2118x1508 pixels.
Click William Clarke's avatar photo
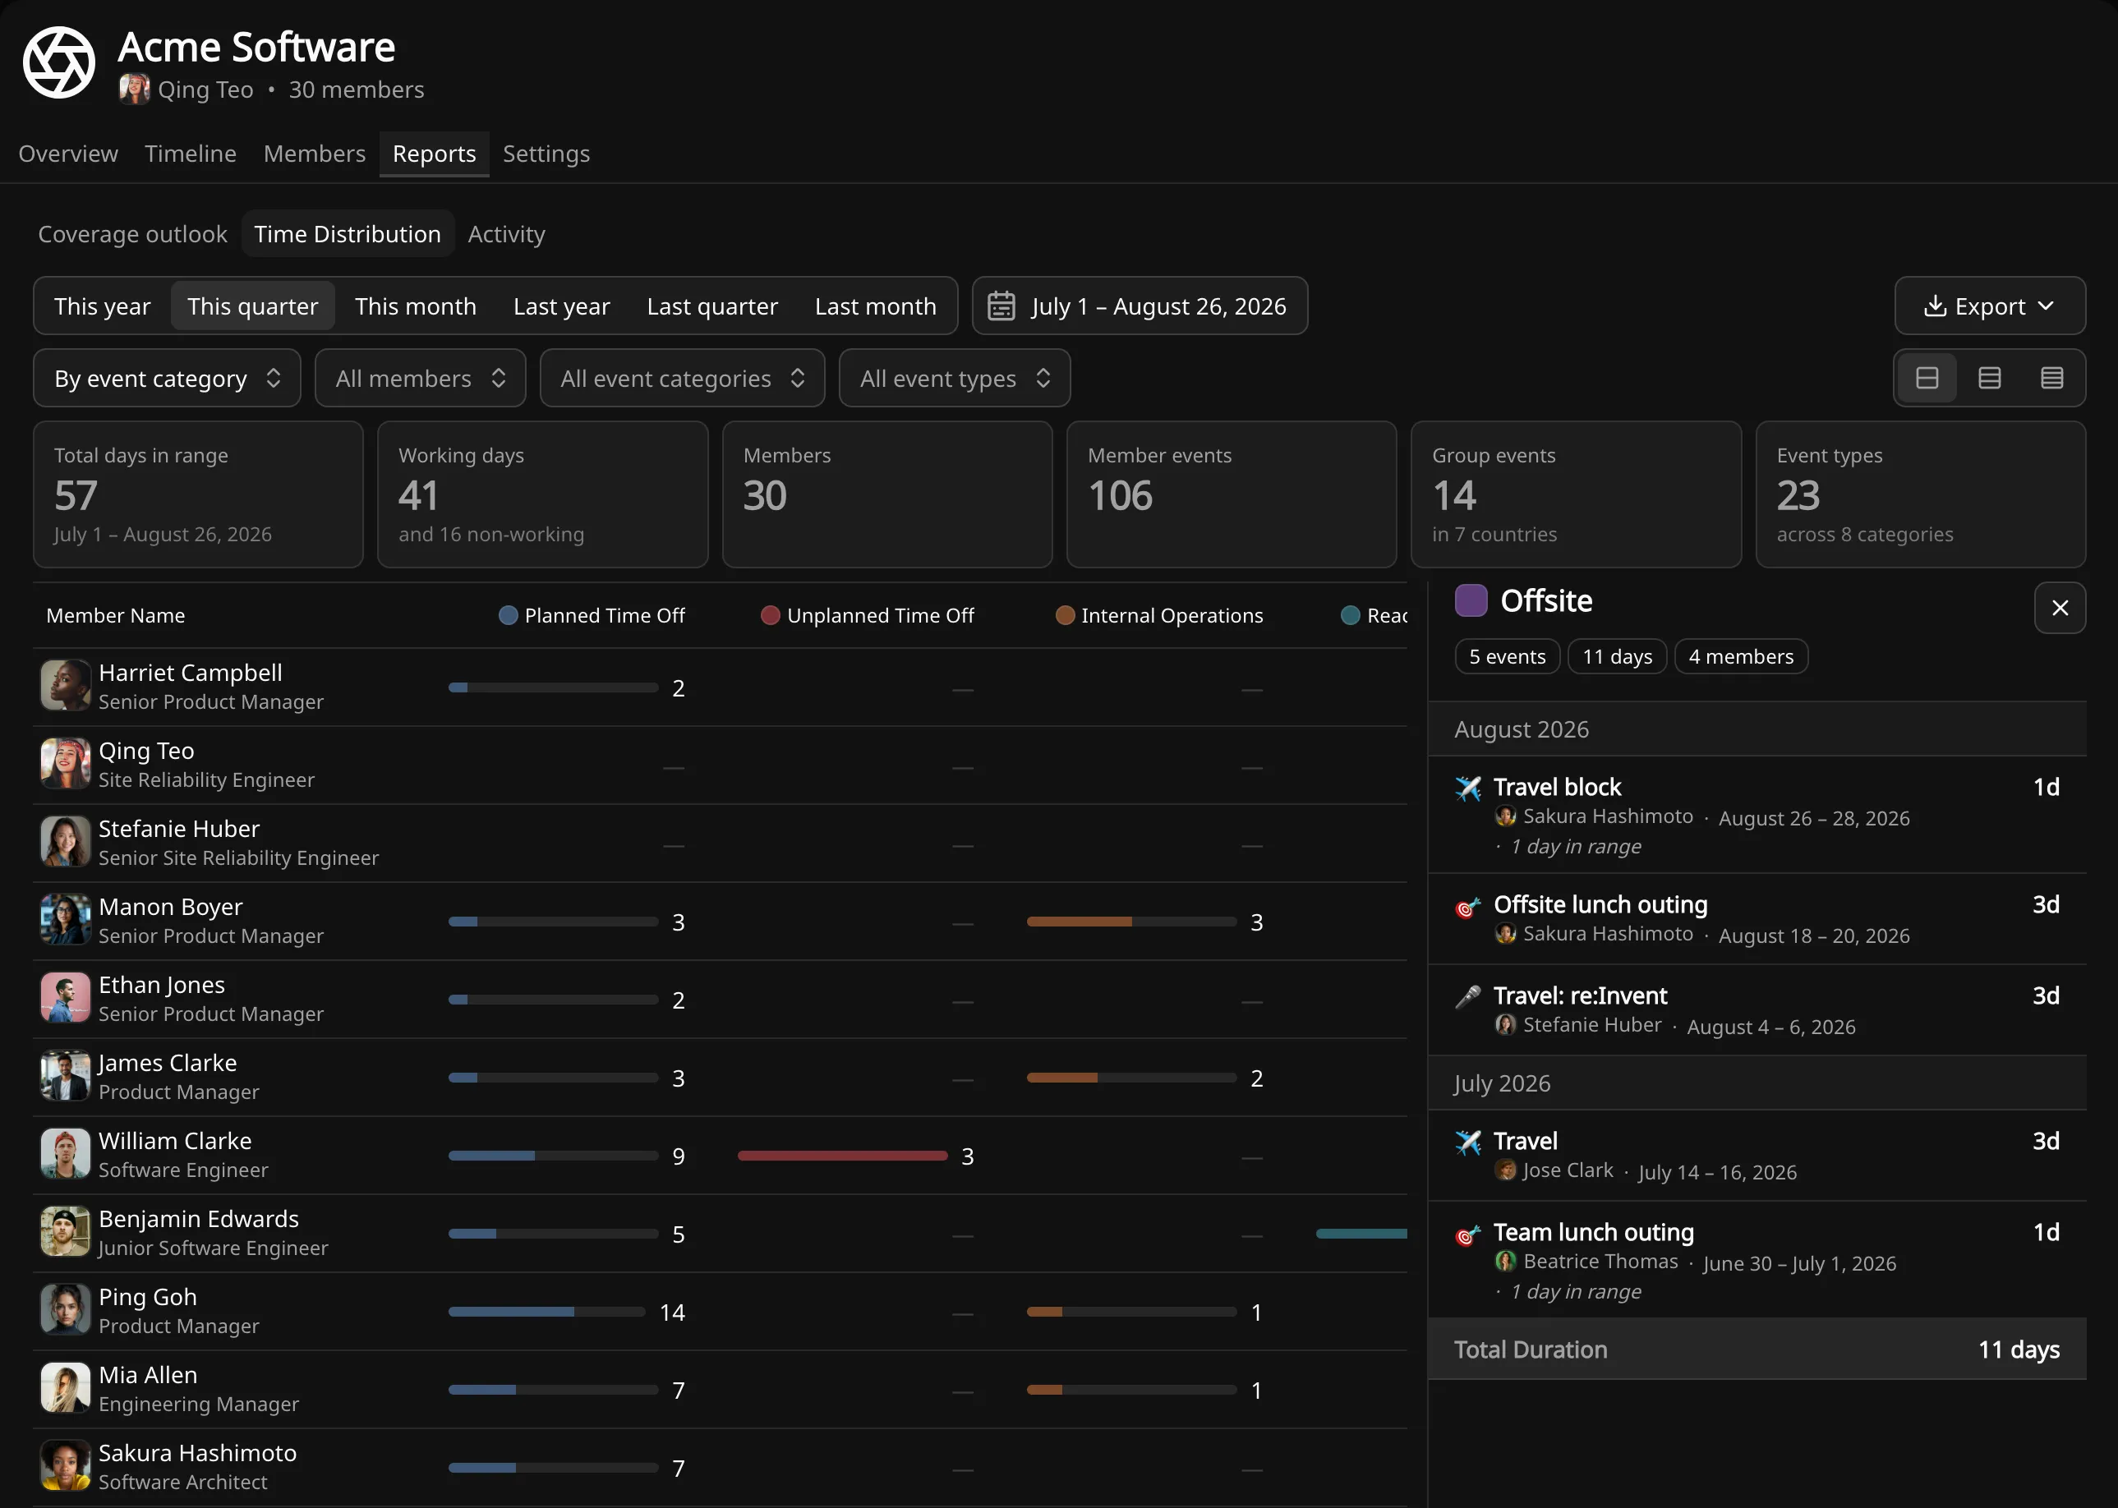(x=65, y=1153)
